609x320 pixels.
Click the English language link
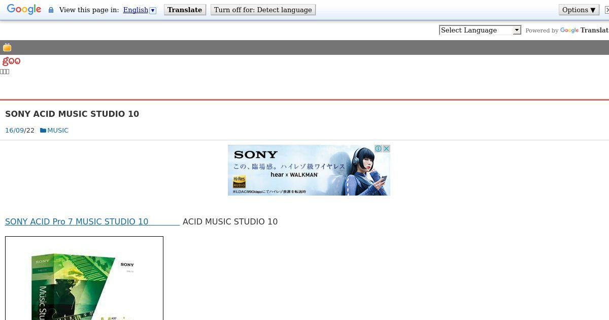point(136,10)
